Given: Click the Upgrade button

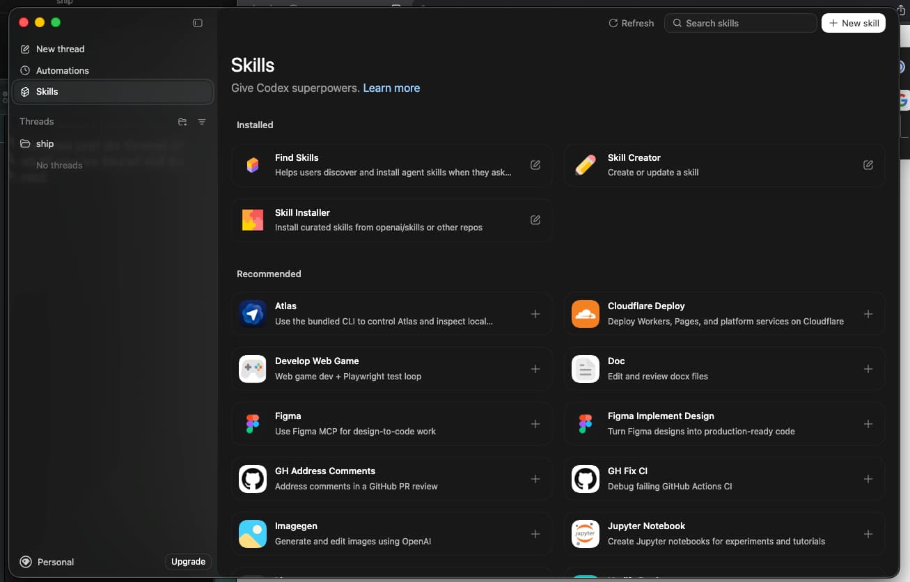Looking at the screenshot, I should point(188,562).
